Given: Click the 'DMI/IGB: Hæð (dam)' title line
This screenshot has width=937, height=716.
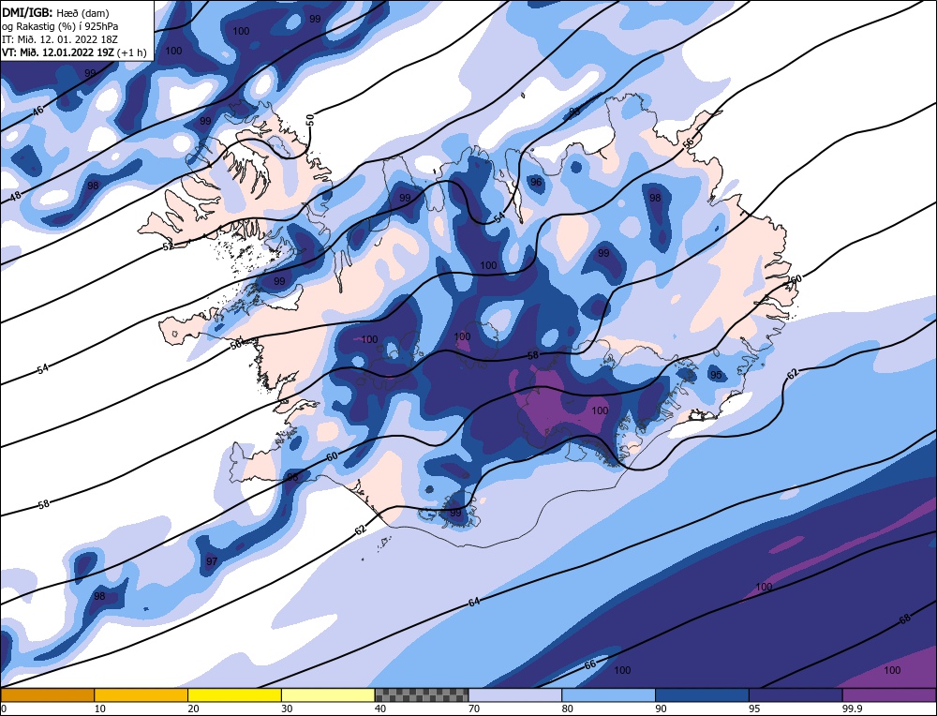Looking at the screenshot, I should coord(55,12).
